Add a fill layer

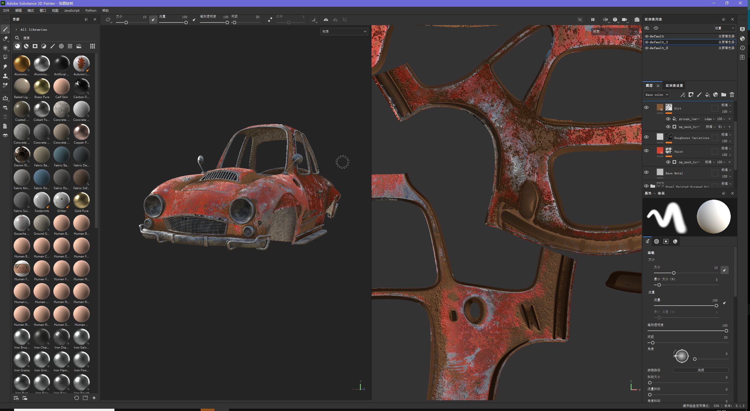tap(707, 95)
